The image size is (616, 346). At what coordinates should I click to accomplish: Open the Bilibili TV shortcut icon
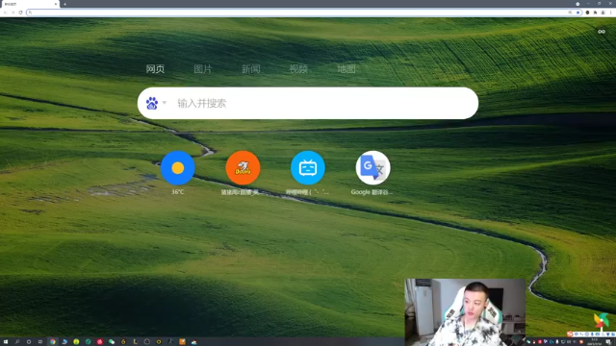pyautogui.click(x=308, y=168)
